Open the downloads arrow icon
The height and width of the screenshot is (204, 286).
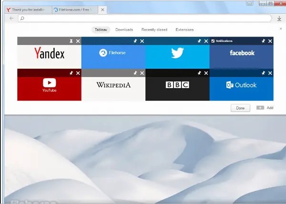279,19
